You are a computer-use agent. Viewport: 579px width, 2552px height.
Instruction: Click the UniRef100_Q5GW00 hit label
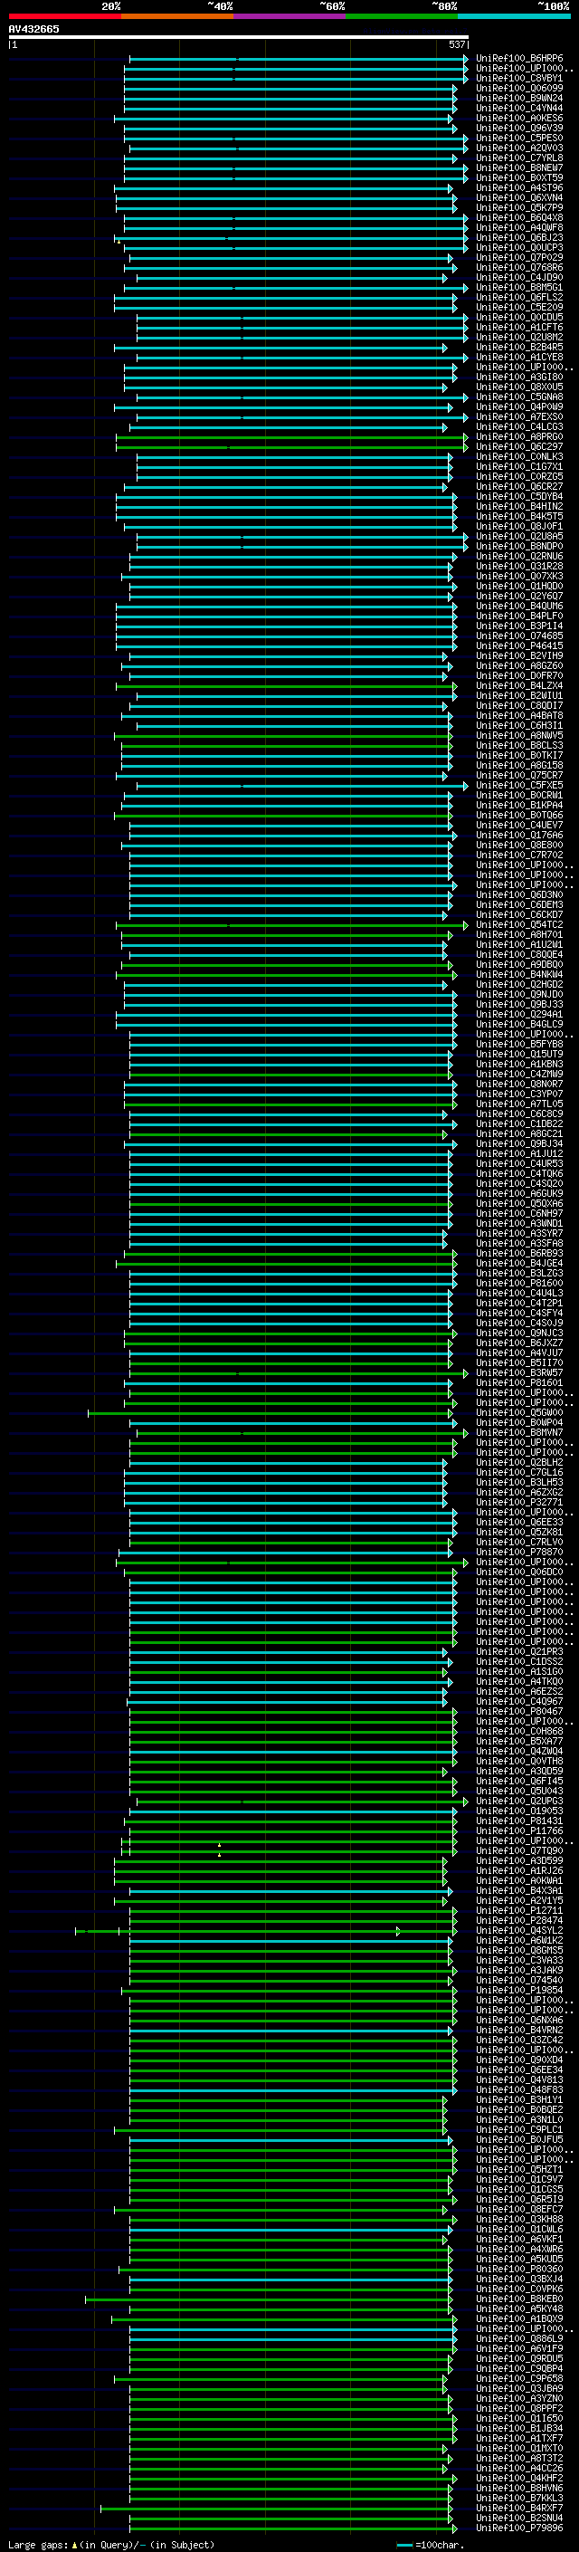coord(519,1413)
